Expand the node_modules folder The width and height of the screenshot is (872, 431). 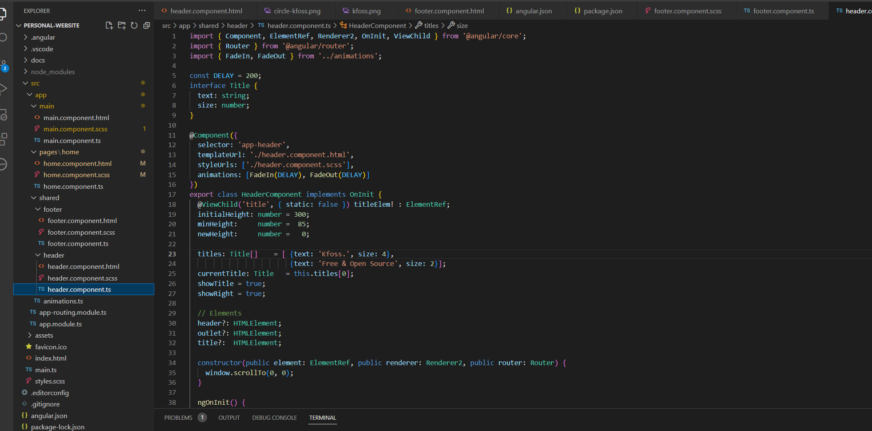(x=52, y=72)
